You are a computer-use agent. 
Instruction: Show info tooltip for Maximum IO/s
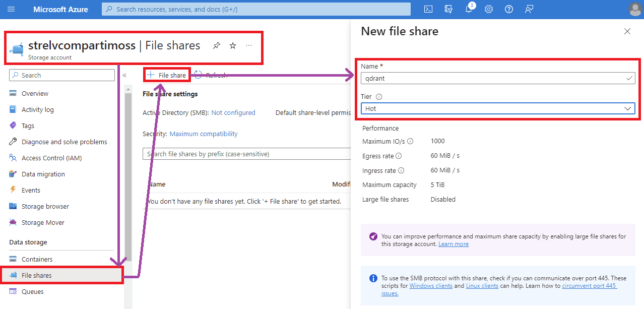[410, 141]
